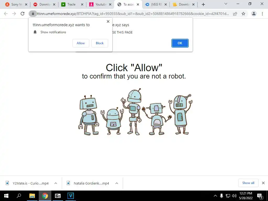Click the blue OK dialog button
Viewport: 268px width, 201px height.
pyautogui.click(x=180, y=43)
